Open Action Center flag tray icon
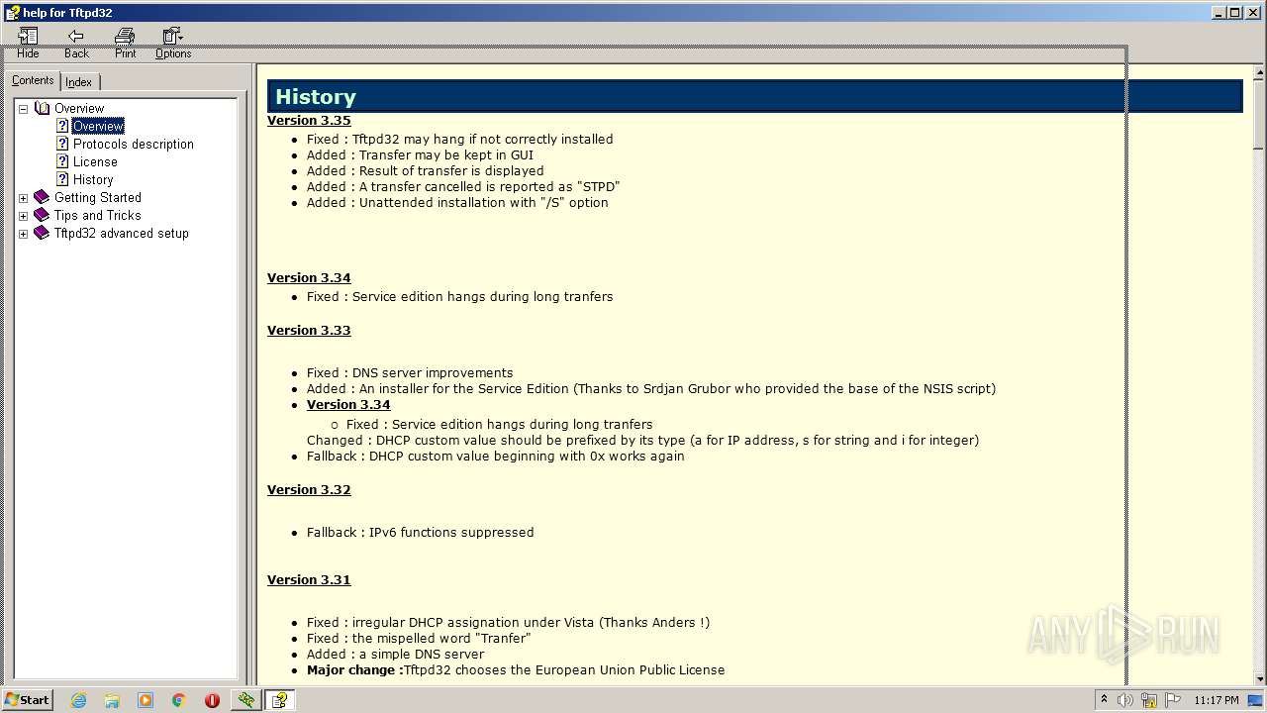 (1174, 700)
